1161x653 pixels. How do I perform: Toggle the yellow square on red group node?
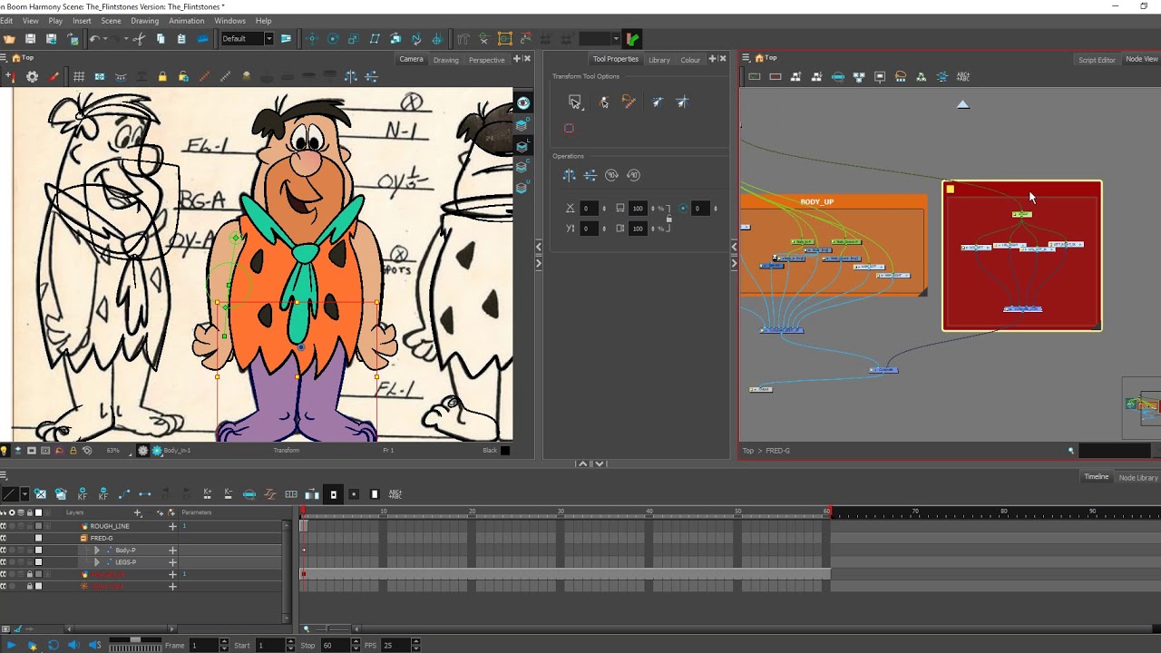pos(951,190)
